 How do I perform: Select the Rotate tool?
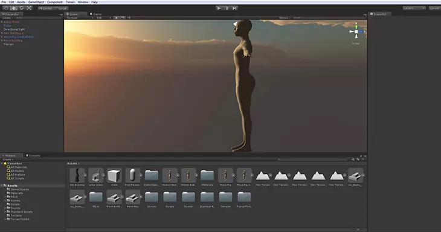(x=21, y=8)
